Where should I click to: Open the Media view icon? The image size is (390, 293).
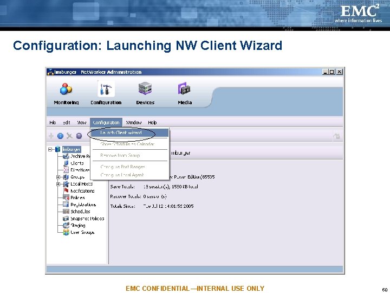[x=184, y=88]
